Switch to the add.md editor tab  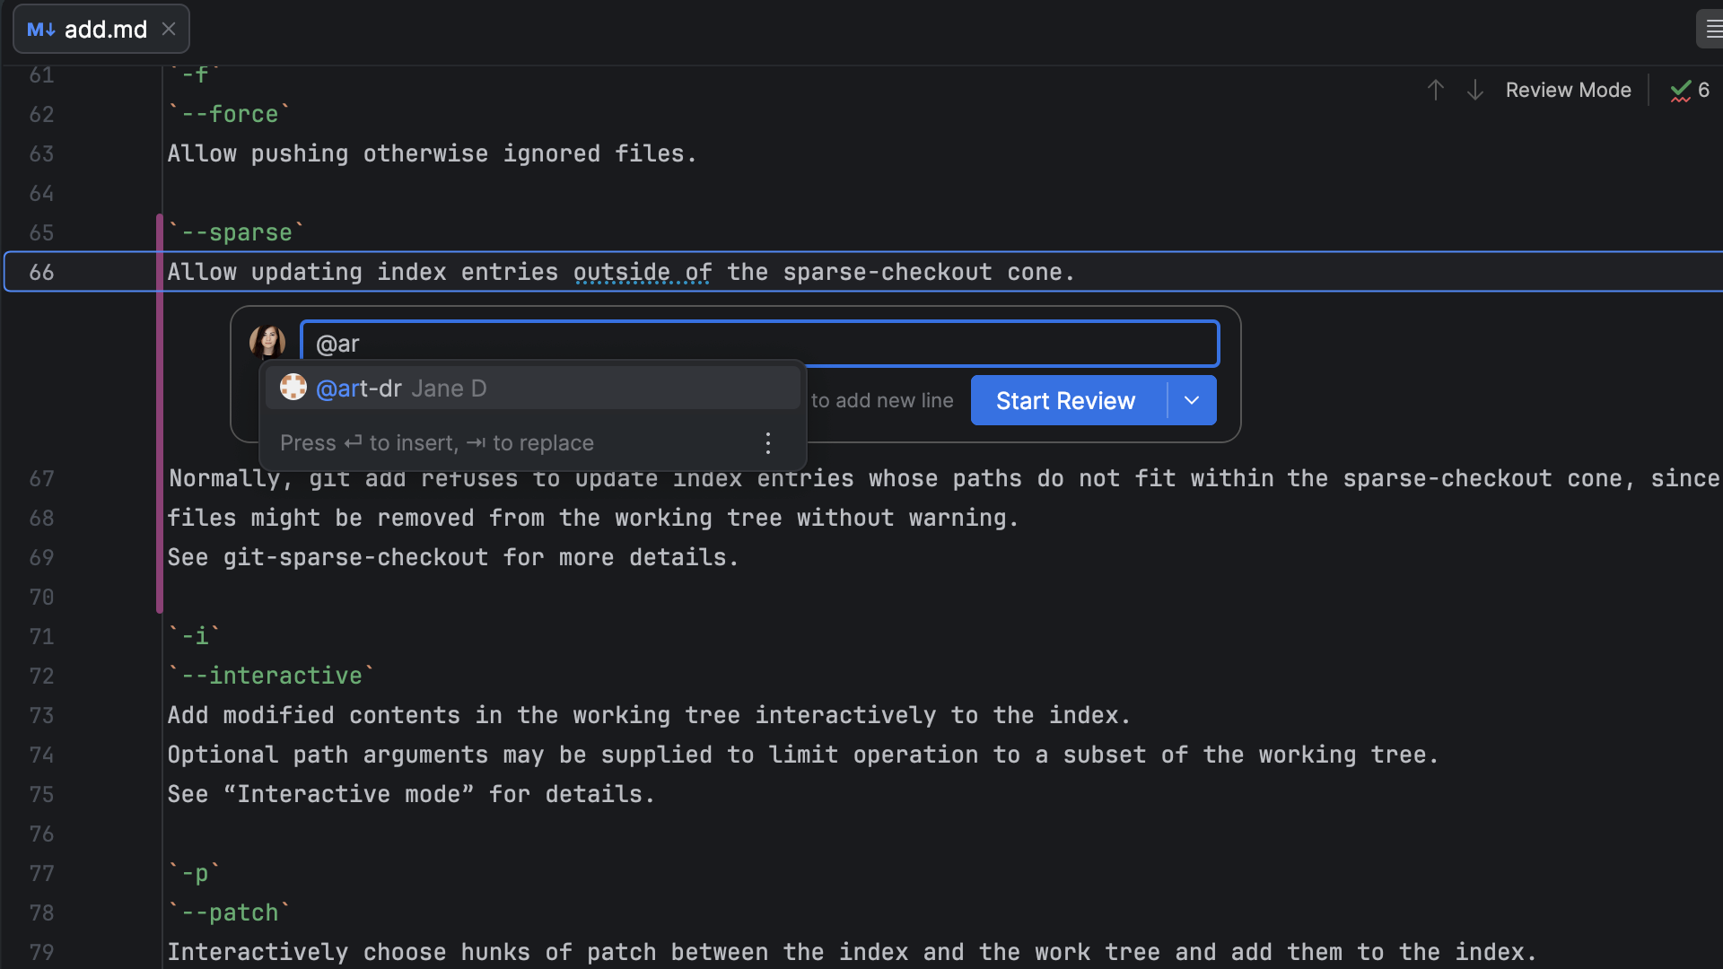click(101, 30)
